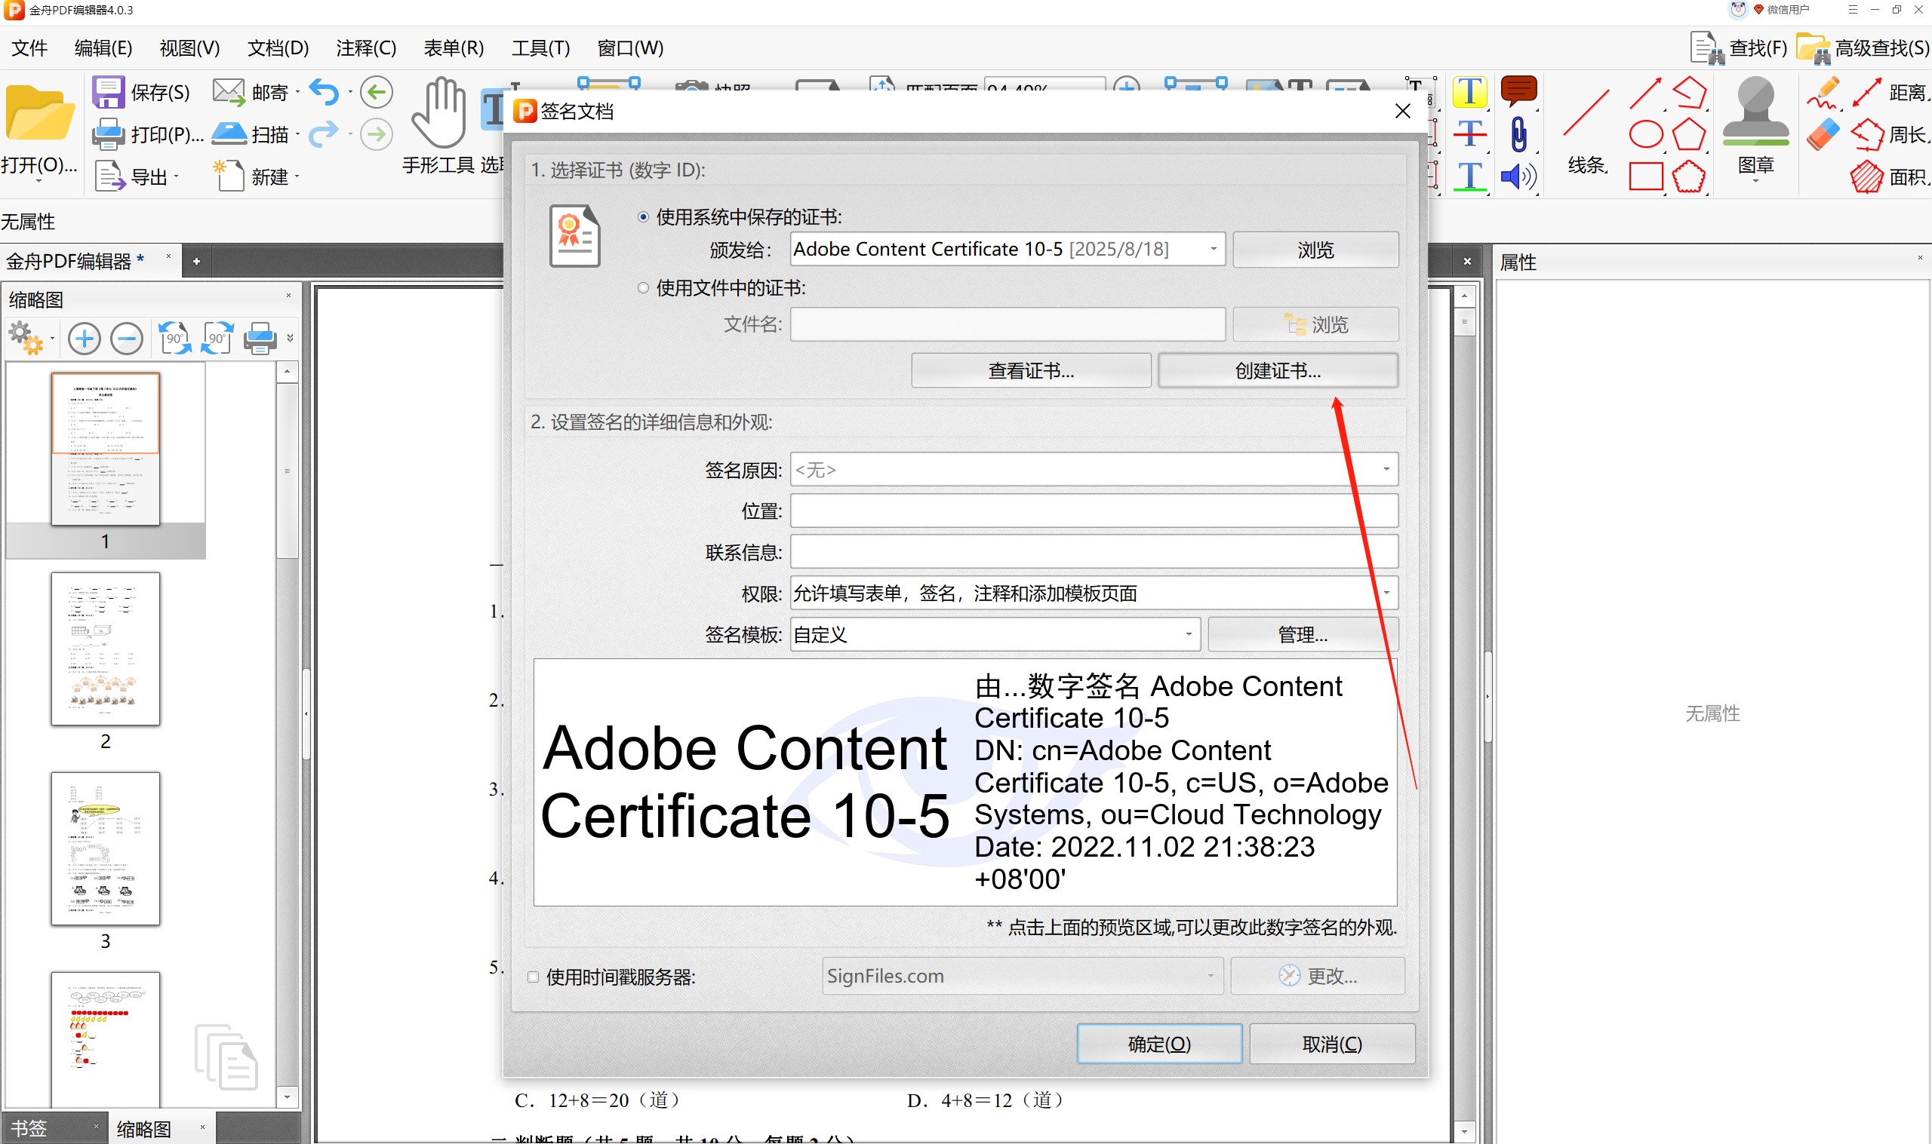Click the 创建证书 button
The width and height of the screenshot is (1932, 1144).
pyautogui.click(x=1275, y=370)
